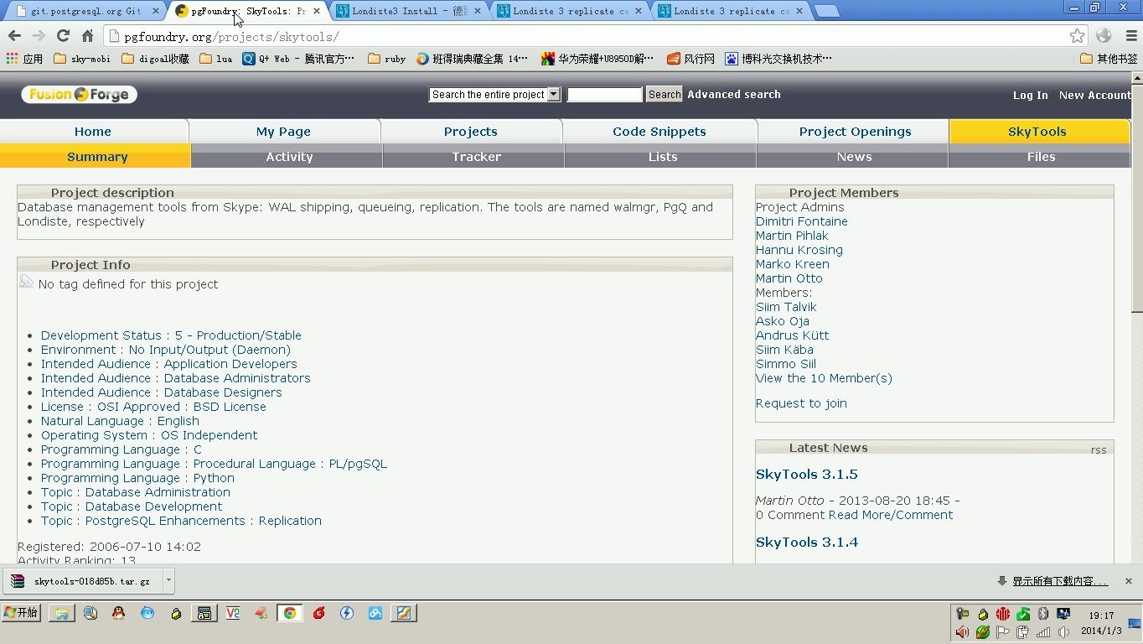Click the Replication topic link
Screen dimensions: 1143x644
click(x=290, y=521)
